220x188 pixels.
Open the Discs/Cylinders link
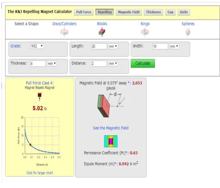64,24
